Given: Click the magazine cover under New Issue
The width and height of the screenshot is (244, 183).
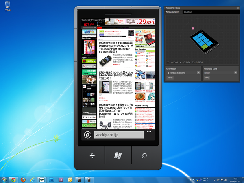Looking at the screenshot, I should click(89, 47).
